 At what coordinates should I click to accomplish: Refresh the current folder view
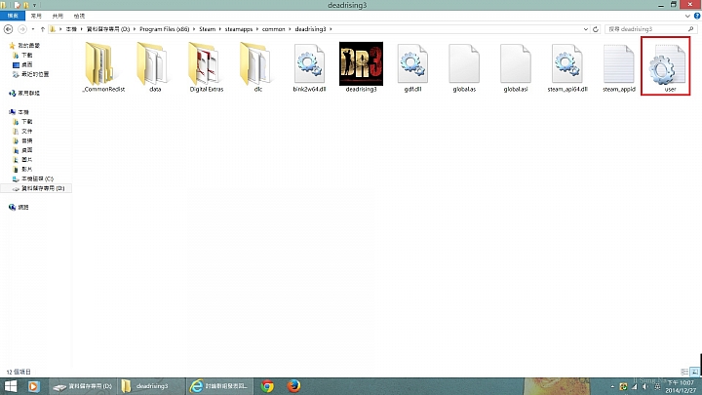click(x=596, y=29)
